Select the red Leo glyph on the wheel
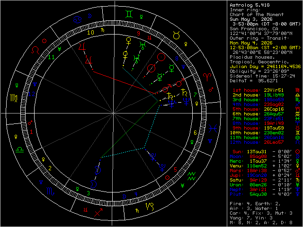 pos(36,51)
